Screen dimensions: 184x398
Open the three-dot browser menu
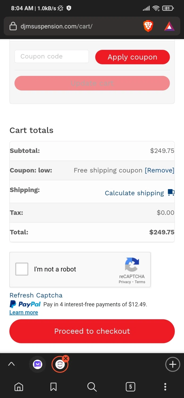(165, 387)
